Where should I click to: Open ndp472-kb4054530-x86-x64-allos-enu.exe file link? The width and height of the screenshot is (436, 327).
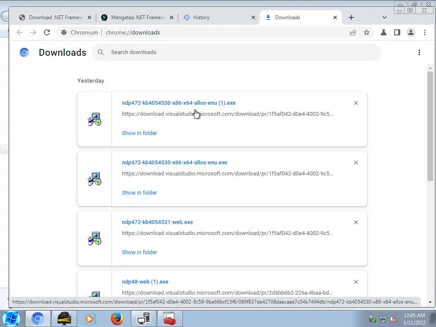pyautogui.click(x=174, y=162)
